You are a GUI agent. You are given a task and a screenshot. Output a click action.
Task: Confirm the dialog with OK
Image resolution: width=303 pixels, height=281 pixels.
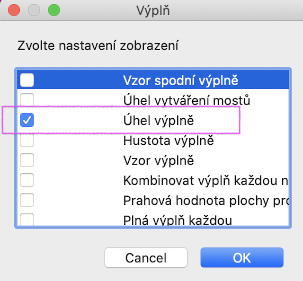241,258
